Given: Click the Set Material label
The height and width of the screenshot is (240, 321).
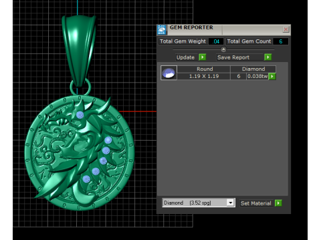Looking at the screenshot, I should [x=256, y=203].
